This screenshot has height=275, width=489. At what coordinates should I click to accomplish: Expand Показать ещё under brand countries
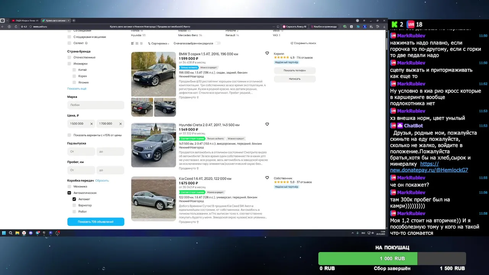(77, 89)
